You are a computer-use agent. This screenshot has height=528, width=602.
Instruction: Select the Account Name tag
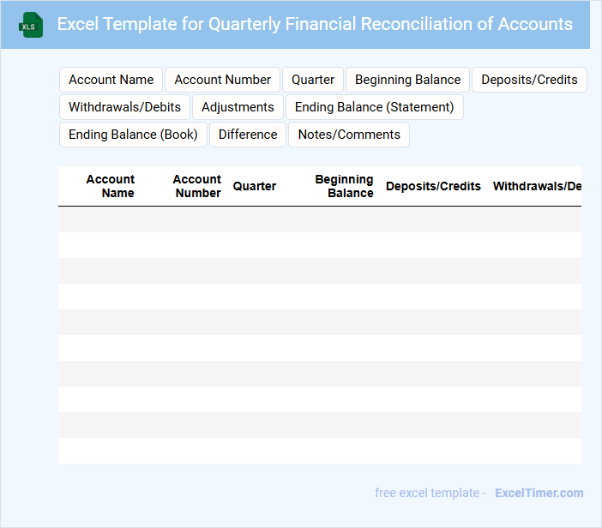tap(111, 80)
